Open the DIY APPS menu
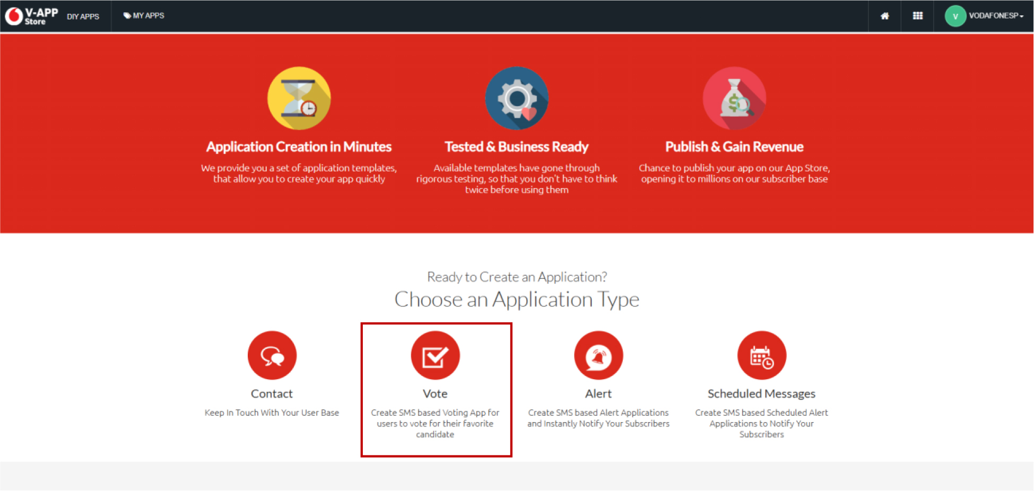This screenshot has height=491, width=1034. (x=83, y=16)
